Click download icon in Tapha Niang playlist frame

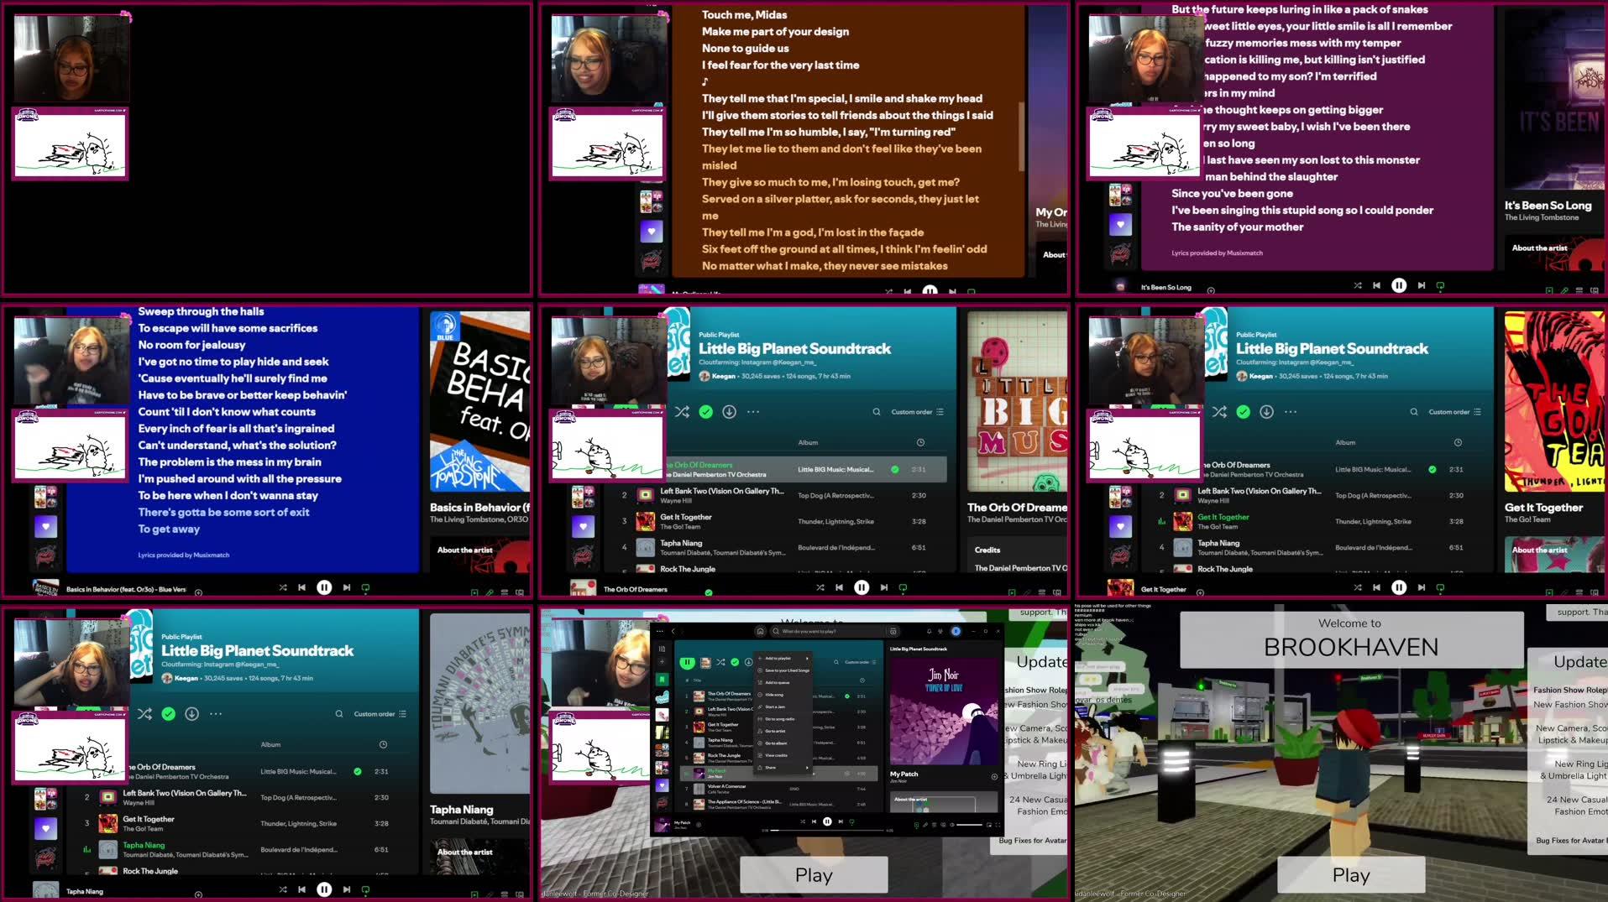pos(191,713)
